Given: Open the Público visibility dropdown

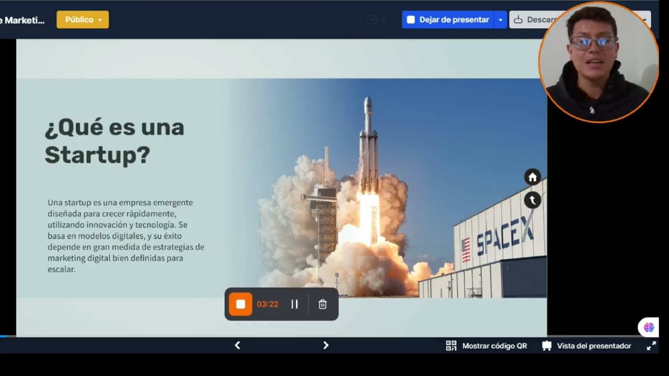Looking at the screenshot, I should [83, 20].
